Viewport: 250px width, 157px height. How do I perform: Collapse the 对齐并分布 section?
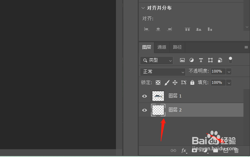(x=143, y=8)
